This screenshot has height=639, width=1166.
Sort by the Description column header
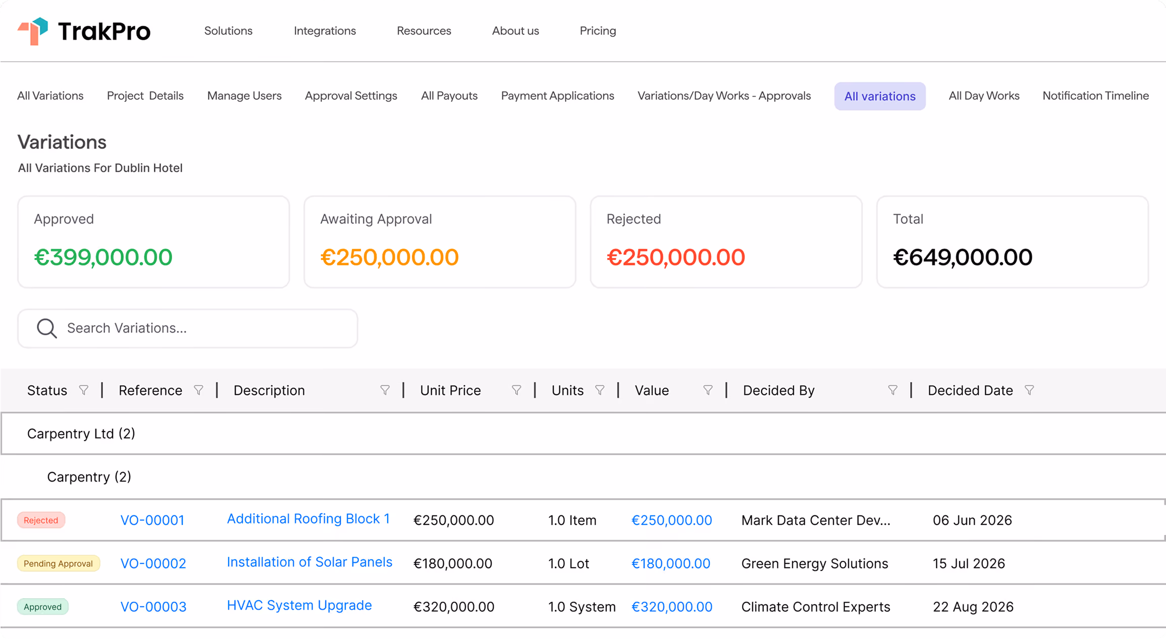pos(269,391)
